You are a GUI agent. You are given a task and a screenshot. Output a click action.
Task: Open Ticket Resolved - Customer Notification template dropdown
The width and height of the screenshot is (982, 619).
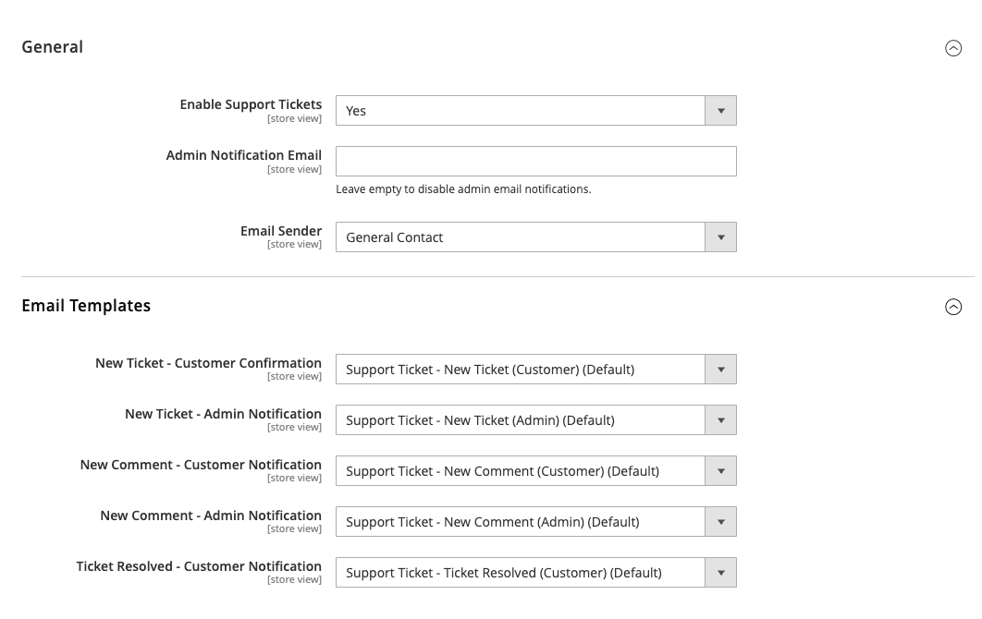[536, 573]
